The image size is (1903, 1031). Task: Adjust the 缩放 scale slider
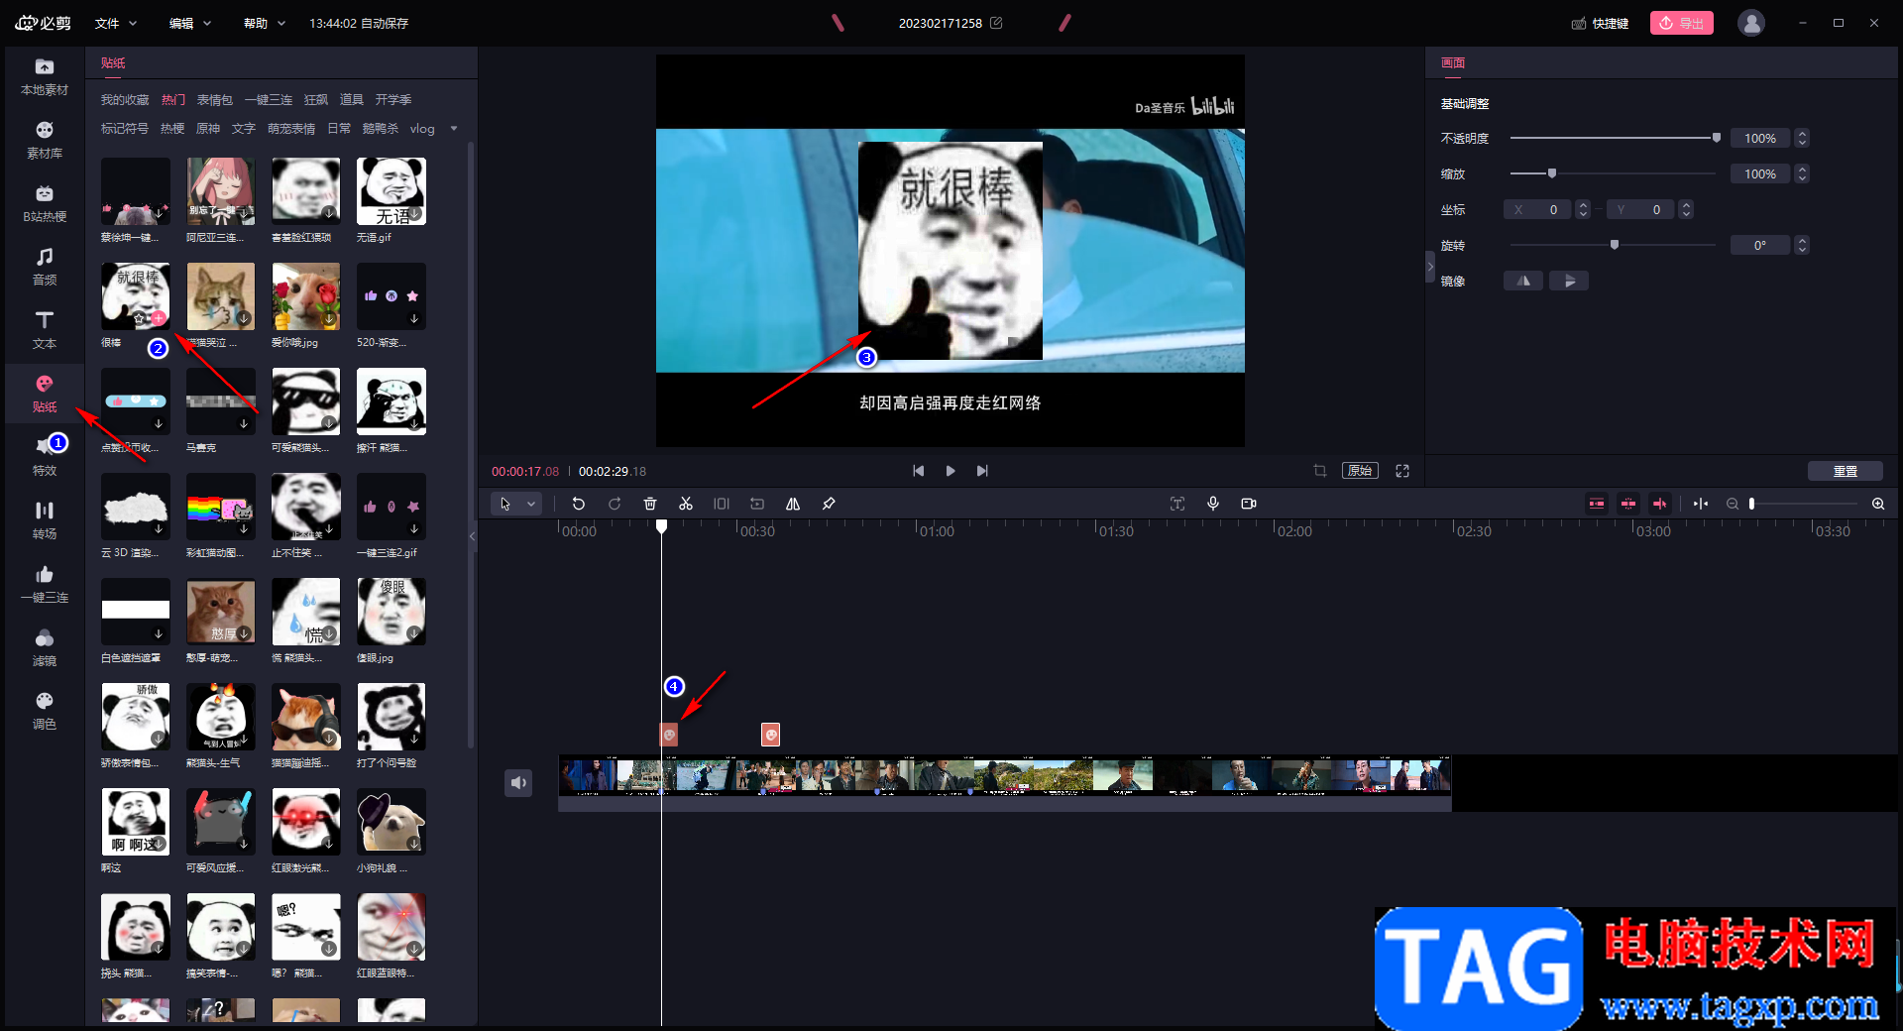(1614, 173)
